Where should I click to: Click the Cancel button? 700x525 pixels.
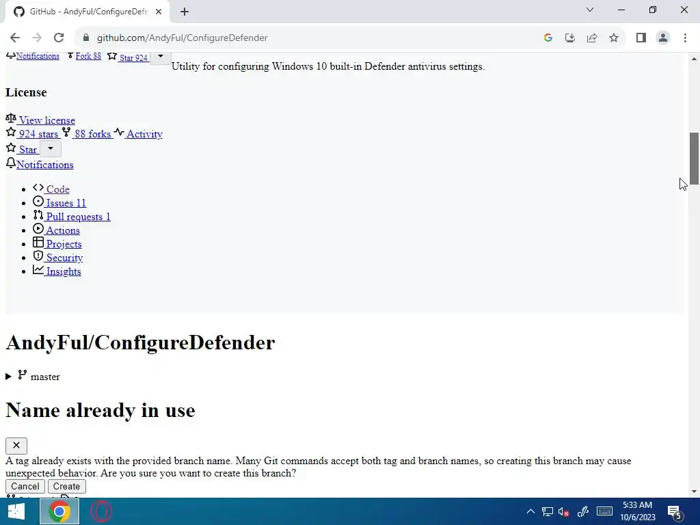pyautogui.click(x=25, y=486)
